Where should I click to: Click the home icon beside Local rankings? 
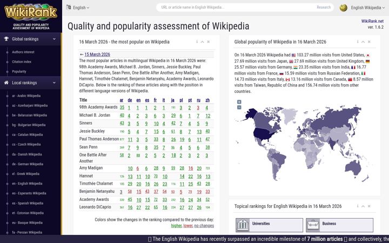6,83
